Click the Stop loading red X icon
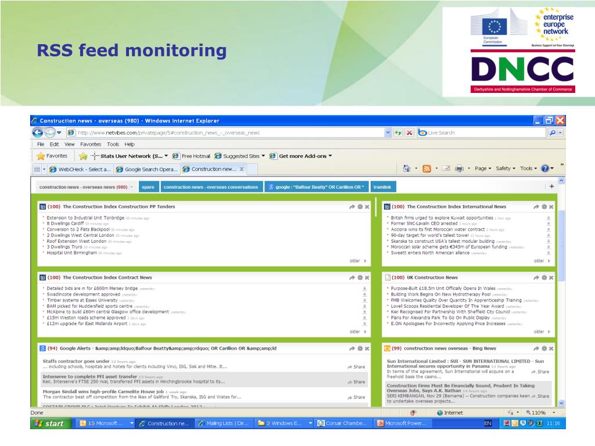Viewport: 595px width, 446px height. pos(409,133)
